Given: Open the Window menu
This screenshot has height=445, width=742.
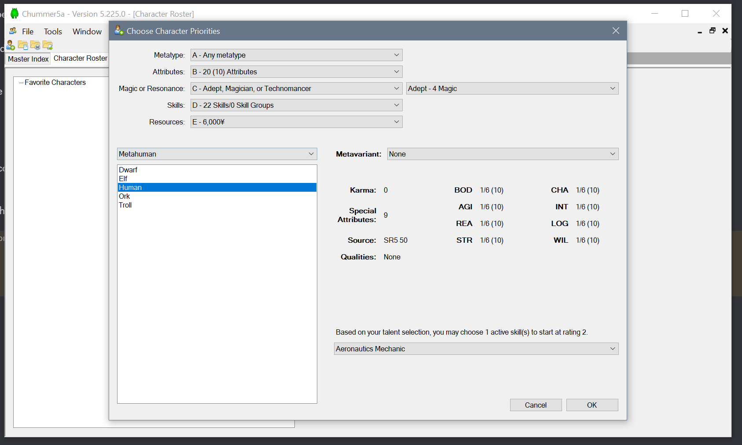Looking at the screenshot, I should coord(87,31).
